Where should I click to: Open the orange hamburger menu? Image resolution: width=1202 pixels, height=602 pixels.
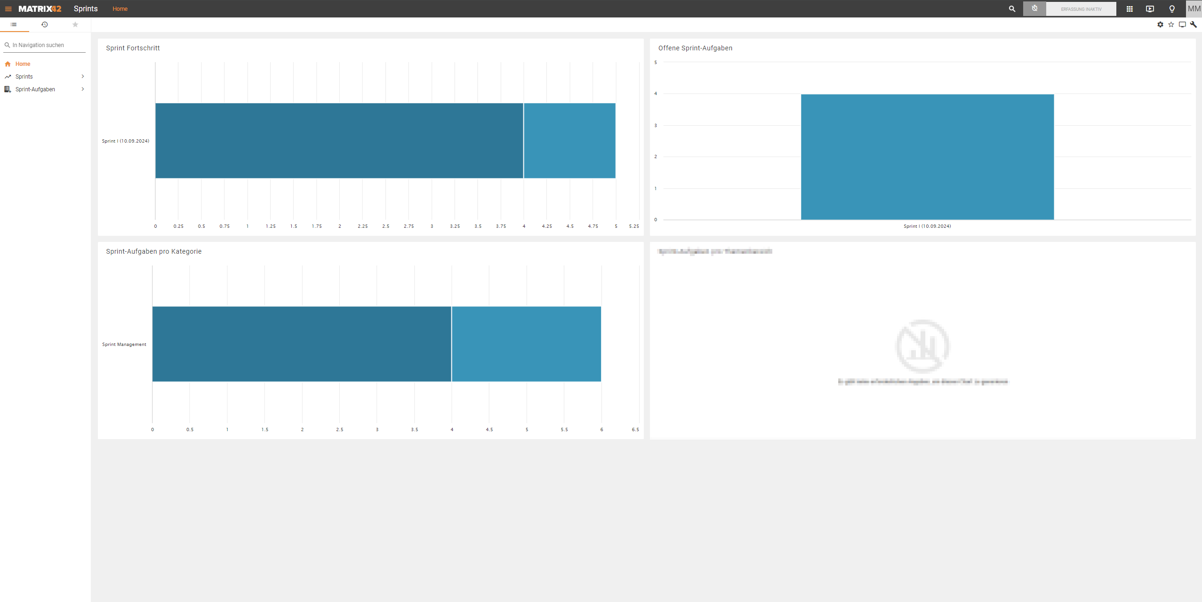tap(8, 8)
